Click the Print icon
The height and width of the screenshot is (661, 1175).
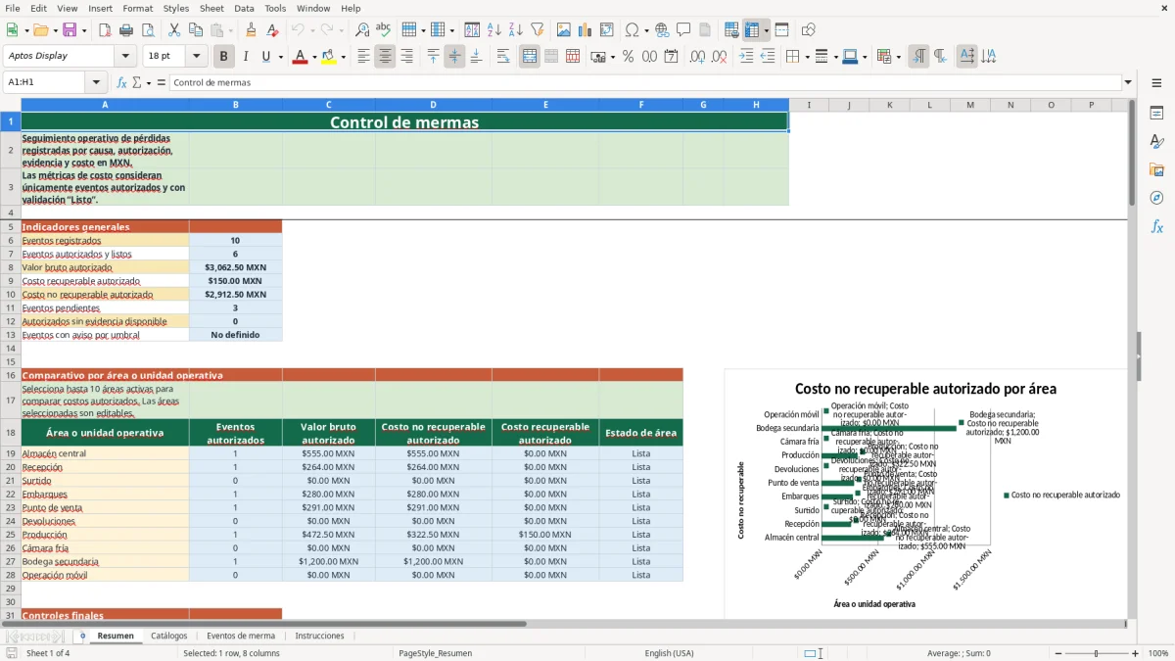[126, 30]
